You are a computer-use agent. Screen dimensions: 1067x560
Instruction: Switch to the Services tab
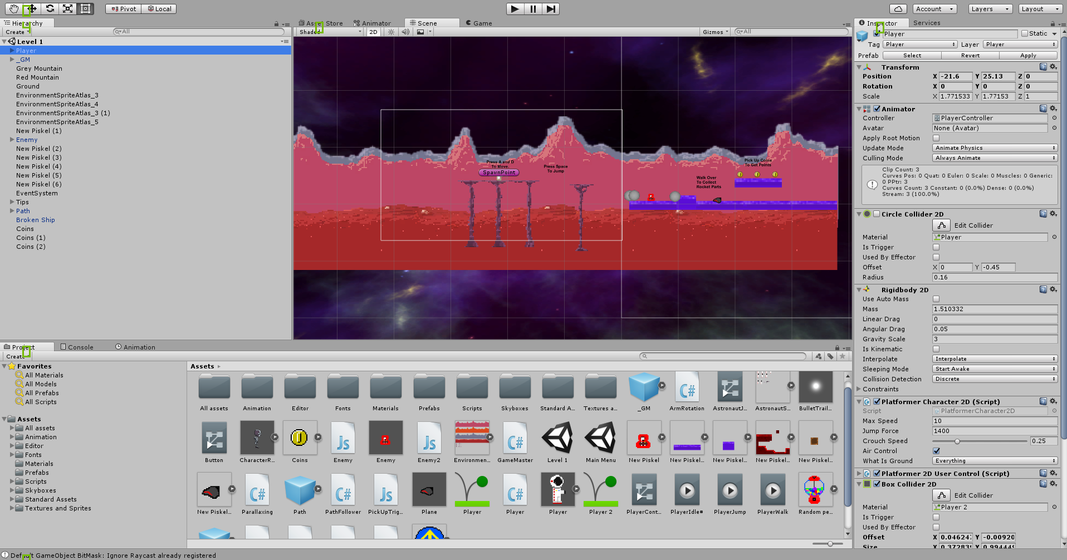(x=927, y=23)
